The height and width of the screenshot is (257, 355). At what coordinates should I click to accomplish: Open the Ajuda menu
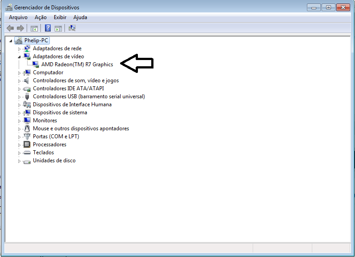tap(80, 17)
